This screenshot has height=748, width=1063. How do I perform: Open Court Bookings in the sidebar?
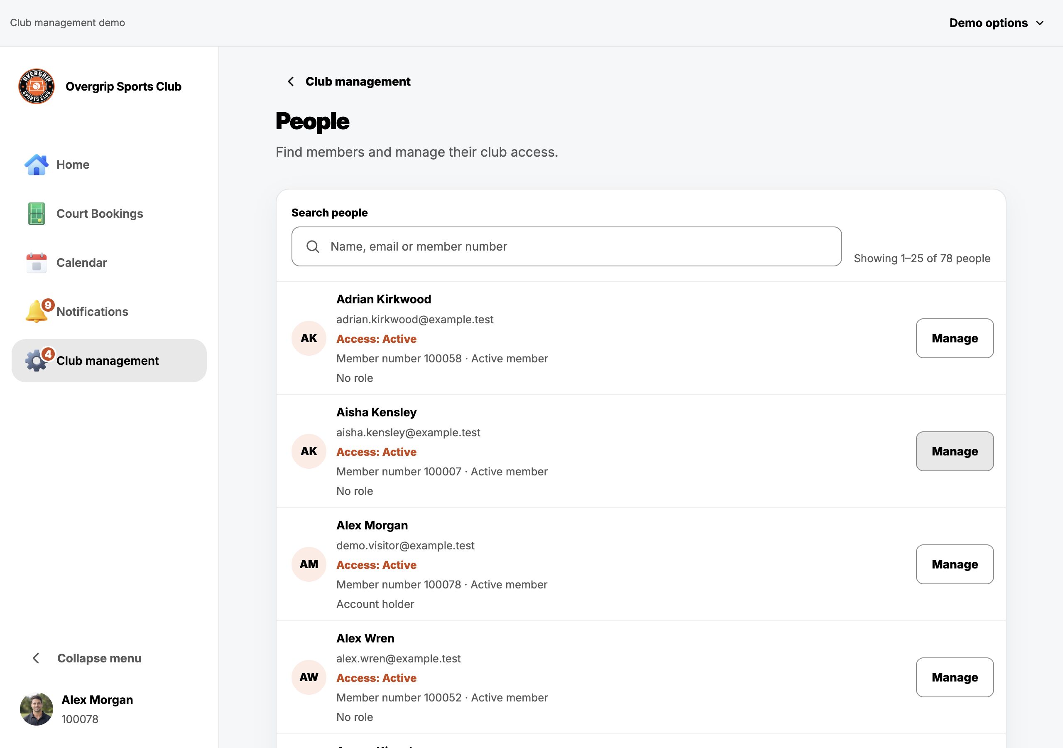point(109,214)
